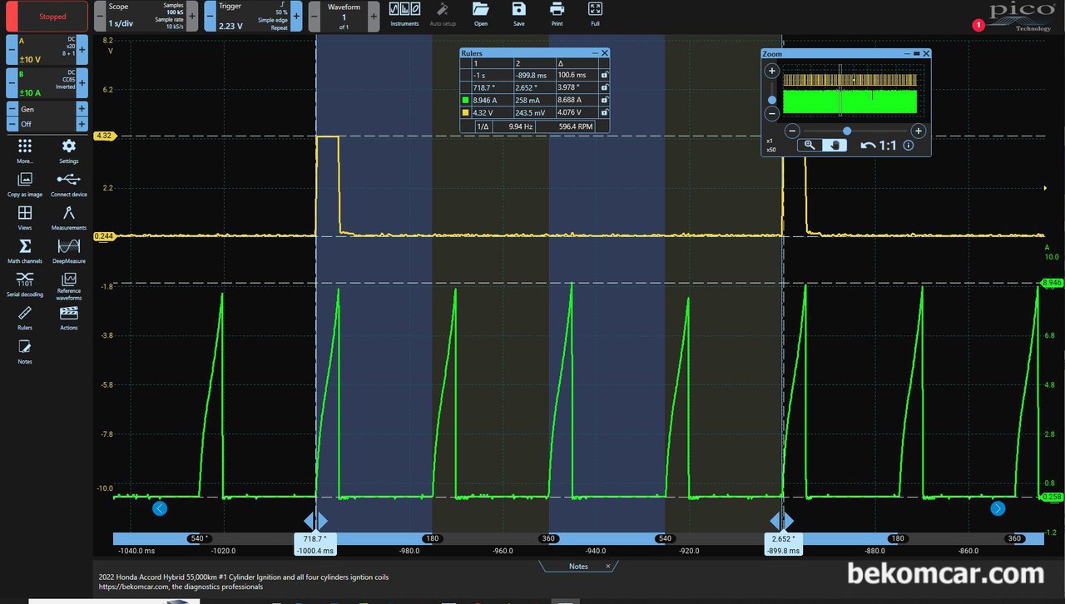The image size is (1065, 604).
Task: Click horizontal zoom in plus button
Action: (x=918, y=131)
